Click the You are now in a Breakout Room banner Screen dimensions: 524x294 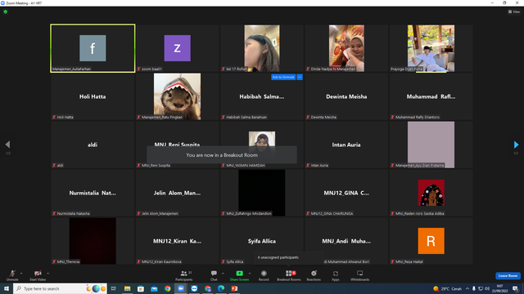(x=222, y=155)
